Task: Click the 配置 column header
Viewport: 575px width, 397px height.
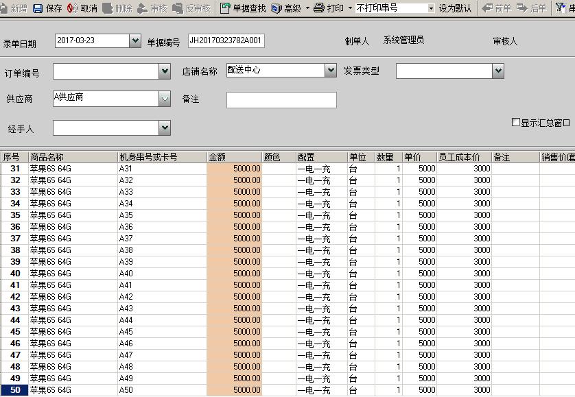Action: [322, 157]
